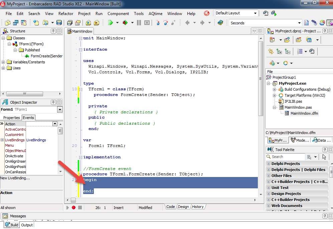Screen dimensions: 333x229
Task: Click the macro record red dot
Action: click(73, 207)
